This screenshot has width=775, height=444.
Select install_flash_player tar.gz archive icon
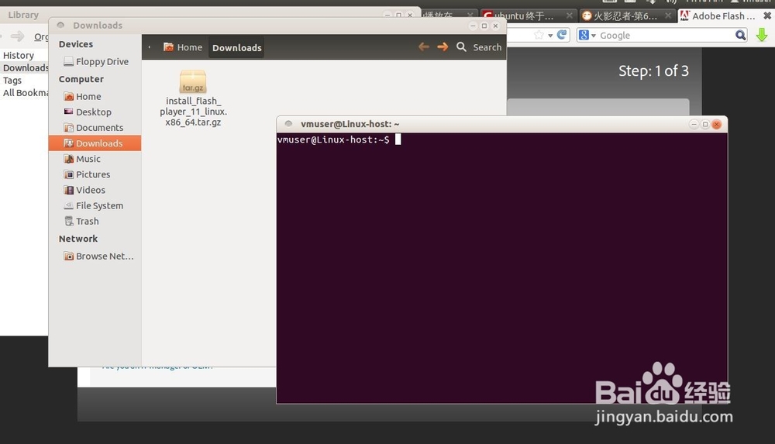pos(193,81)
